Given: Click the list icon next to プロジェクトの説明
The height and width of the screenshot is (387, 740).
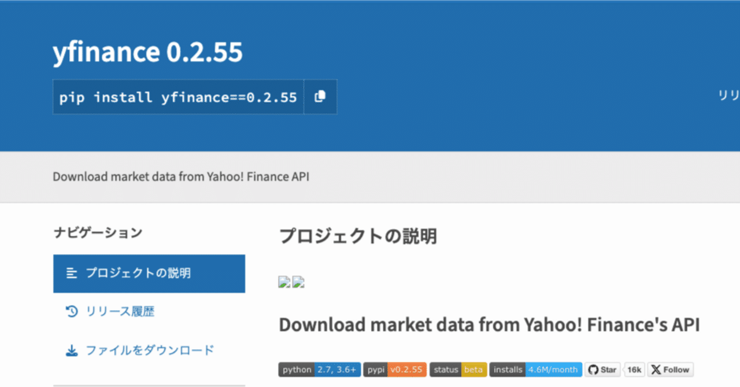Looking at the screenshot, I should click(x=72, y=273).
